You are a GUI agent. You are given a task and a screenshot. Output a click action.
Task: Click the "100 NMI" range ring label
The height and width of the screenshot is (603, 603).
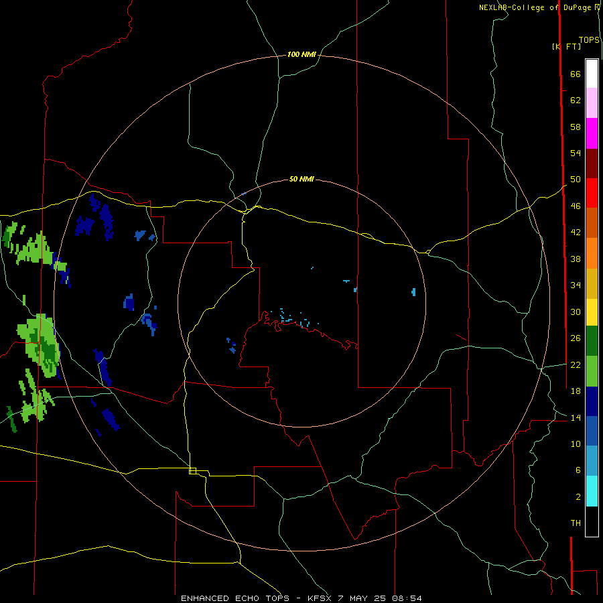click(301, 54)
